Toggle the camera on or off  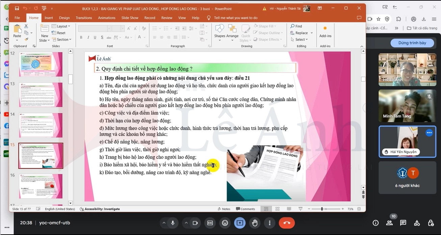[195, 223]
